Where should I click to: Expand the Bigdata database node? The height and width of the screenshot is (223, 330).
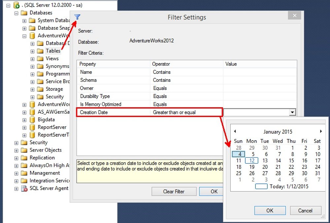24,120
